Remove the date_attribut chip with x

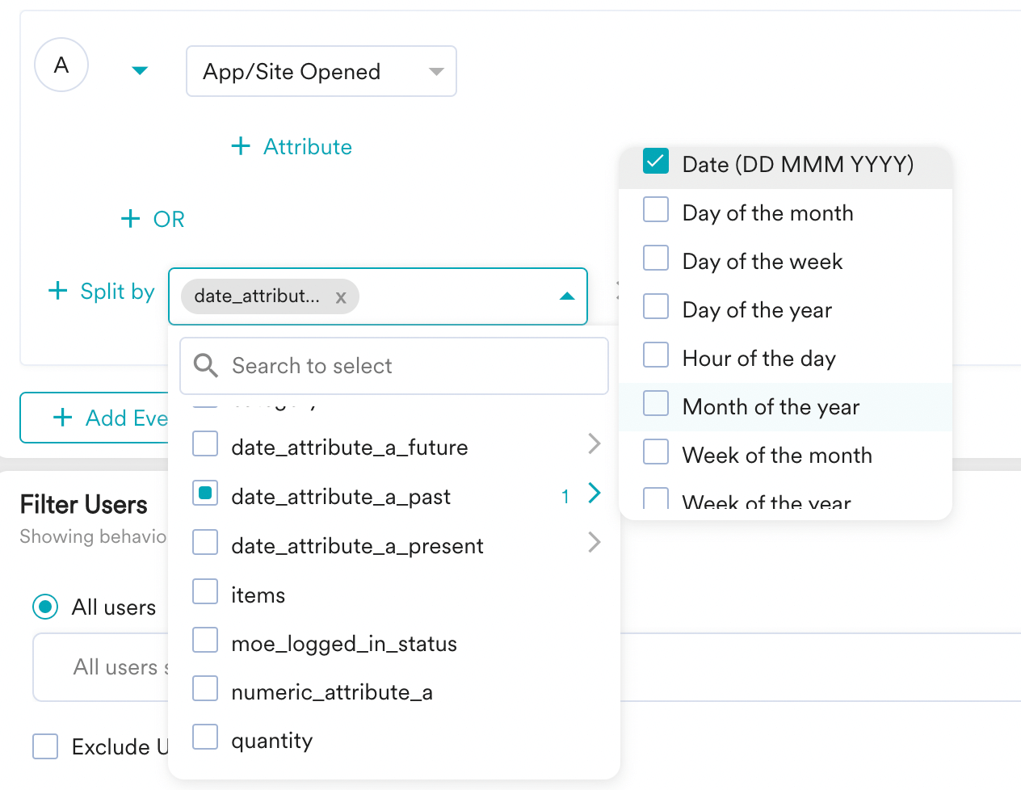point(341,297)
